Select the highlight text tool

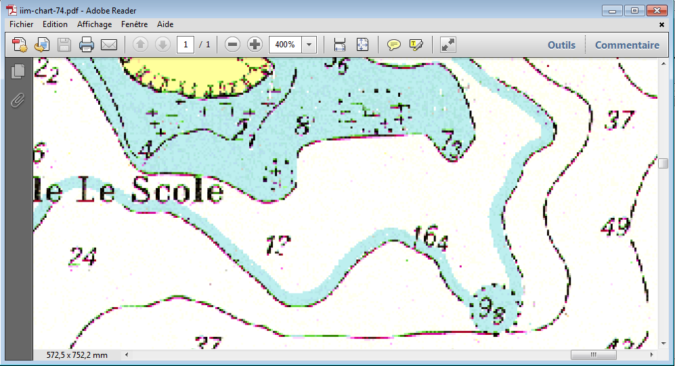(x=416, y=45)
